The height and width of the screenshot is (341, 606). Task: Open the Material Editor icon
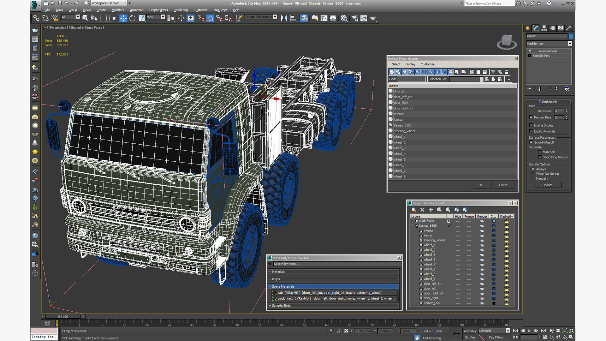pos(344,18)
